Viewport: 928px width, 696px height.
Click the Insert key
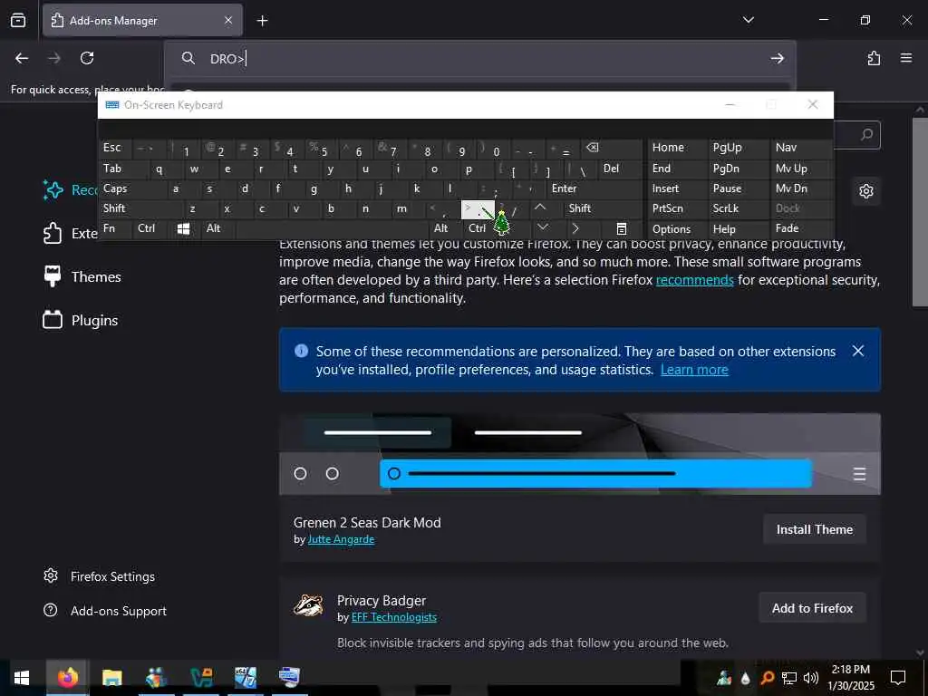pyautogui.click(x=676, y=188)
